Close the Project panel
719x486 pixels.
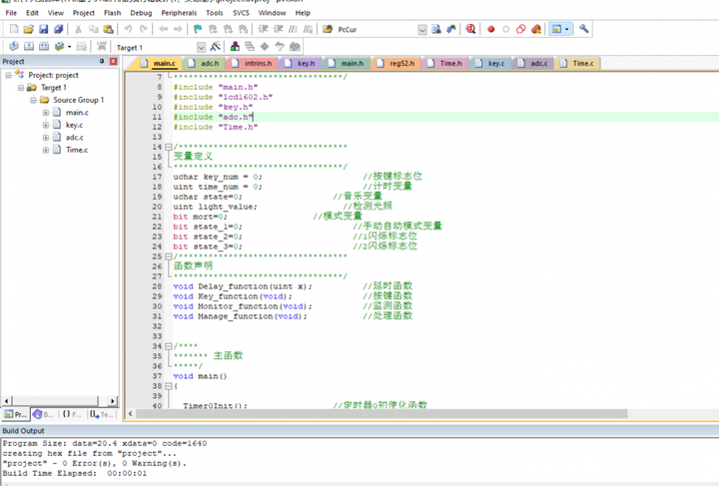coord(113,61)
